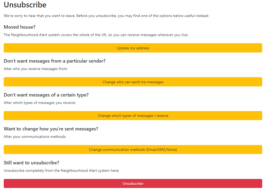The height and width of the screenshot is (193, 267).
Task: Open Change who can send me messages
Action: tap(133, 82)
